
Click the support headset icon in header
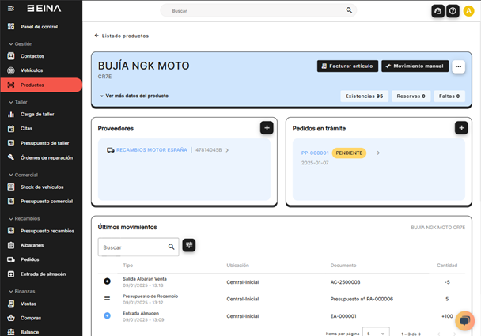click(x=437, y=11)
